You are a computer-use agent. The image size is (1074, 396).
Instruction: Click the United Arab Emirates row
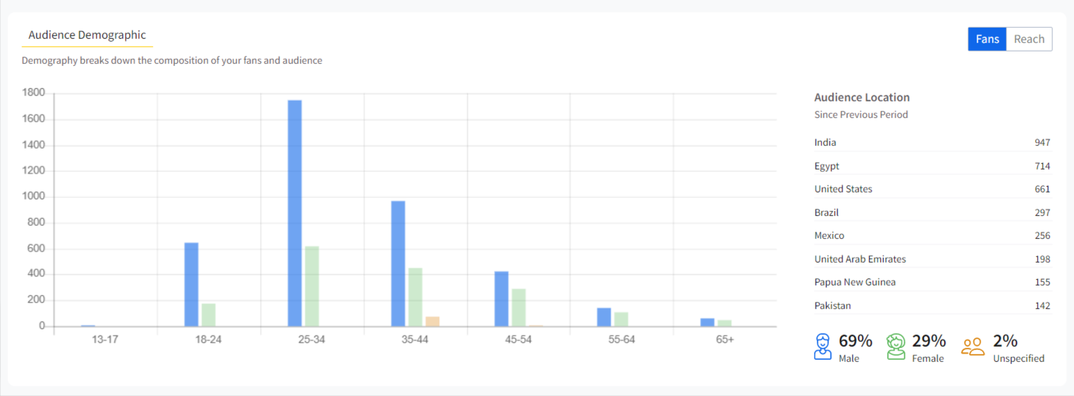click(x=931, y=259)
